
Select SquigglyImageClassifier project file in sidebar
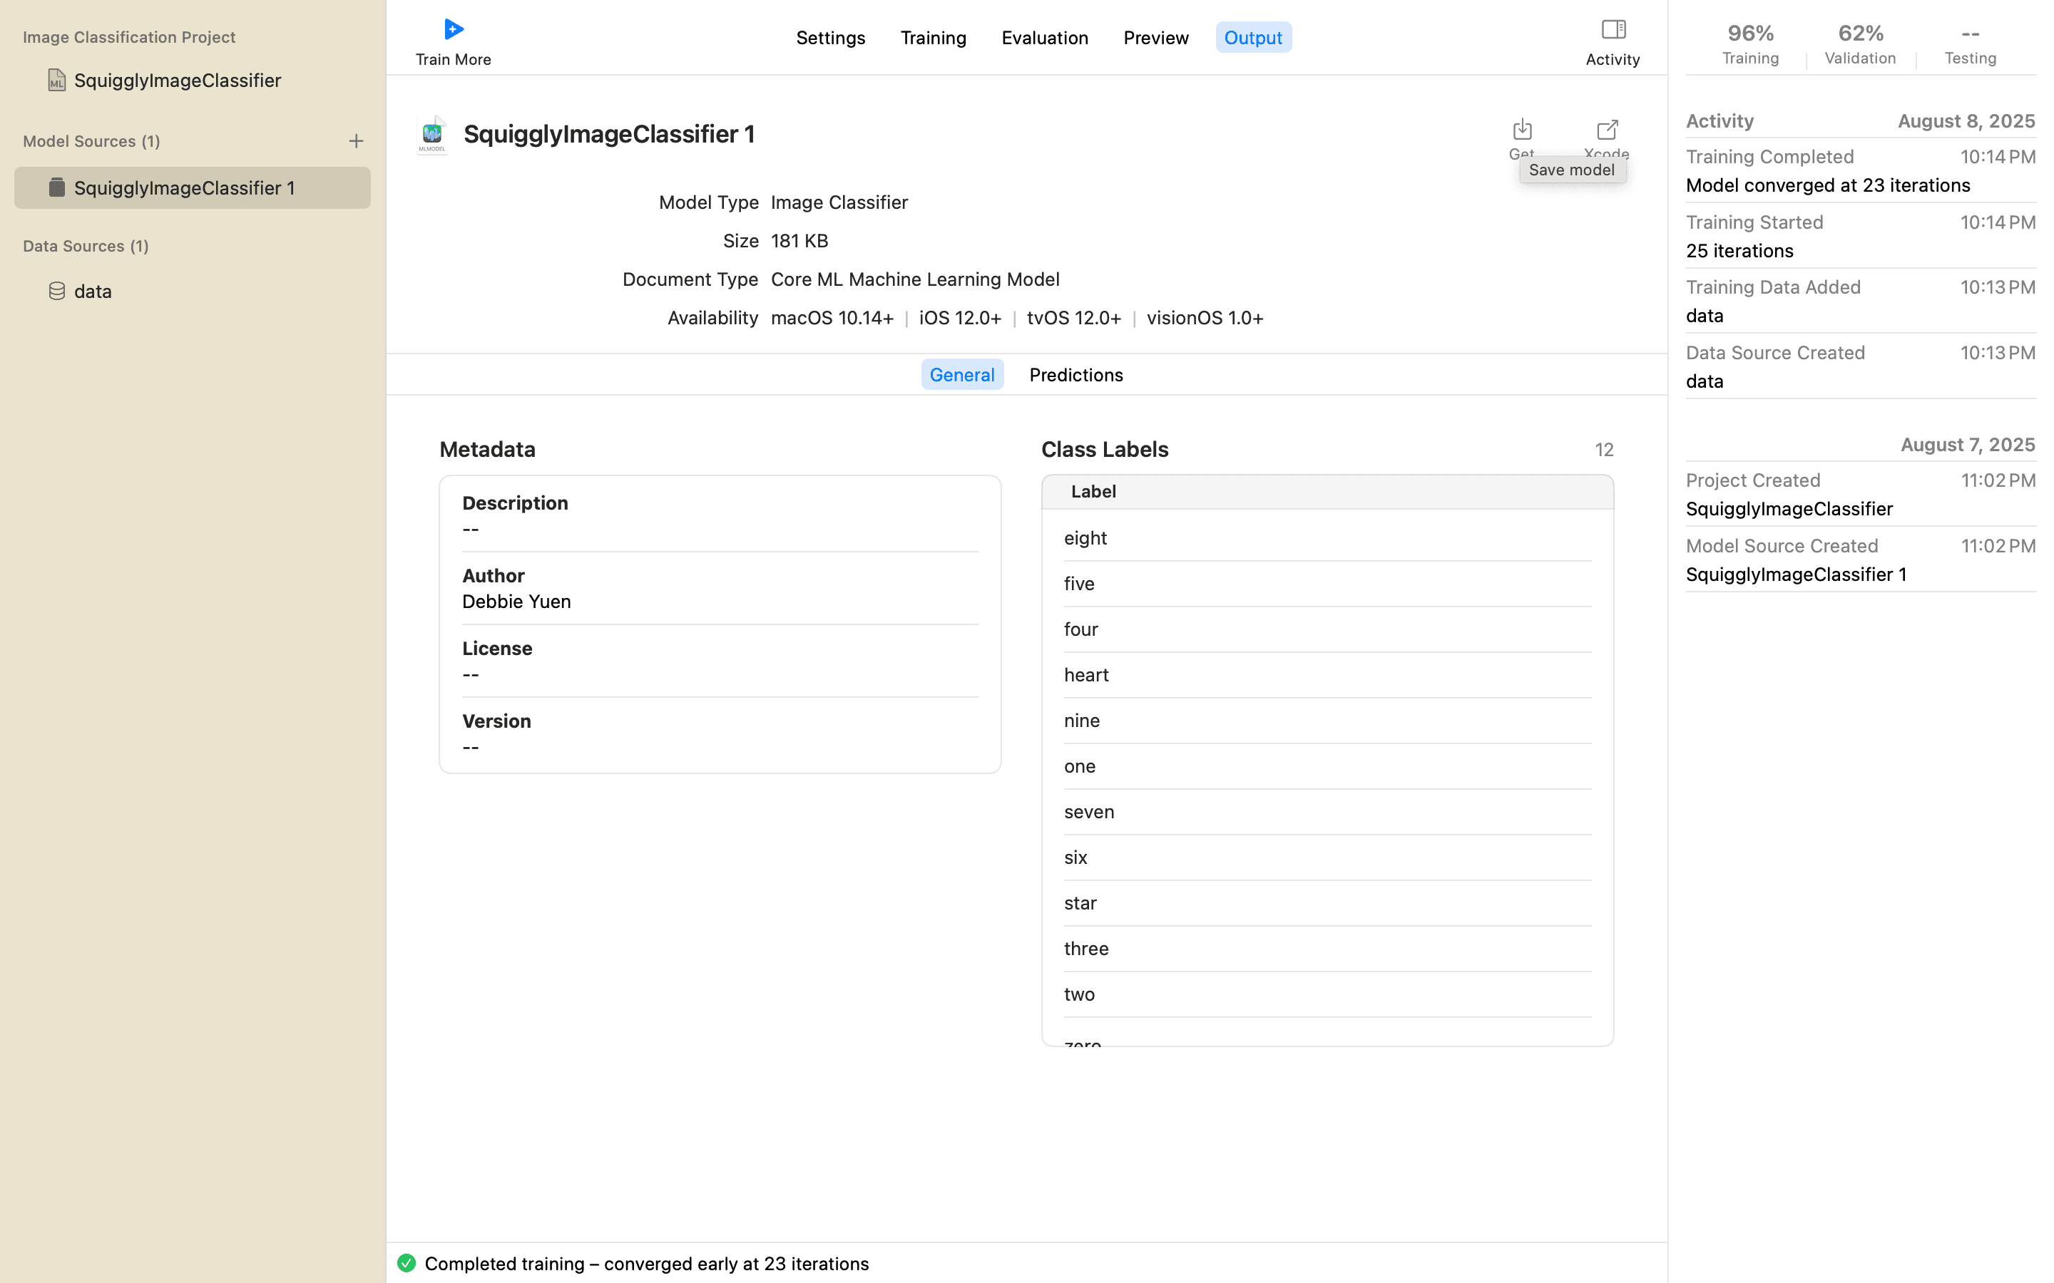click(177, 80)
